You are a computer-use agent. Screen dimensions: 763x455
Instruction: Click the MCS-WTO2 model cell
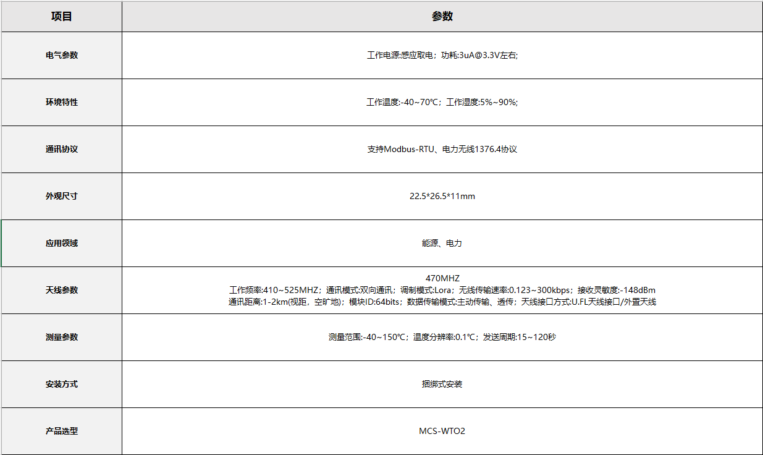point(442,431)
